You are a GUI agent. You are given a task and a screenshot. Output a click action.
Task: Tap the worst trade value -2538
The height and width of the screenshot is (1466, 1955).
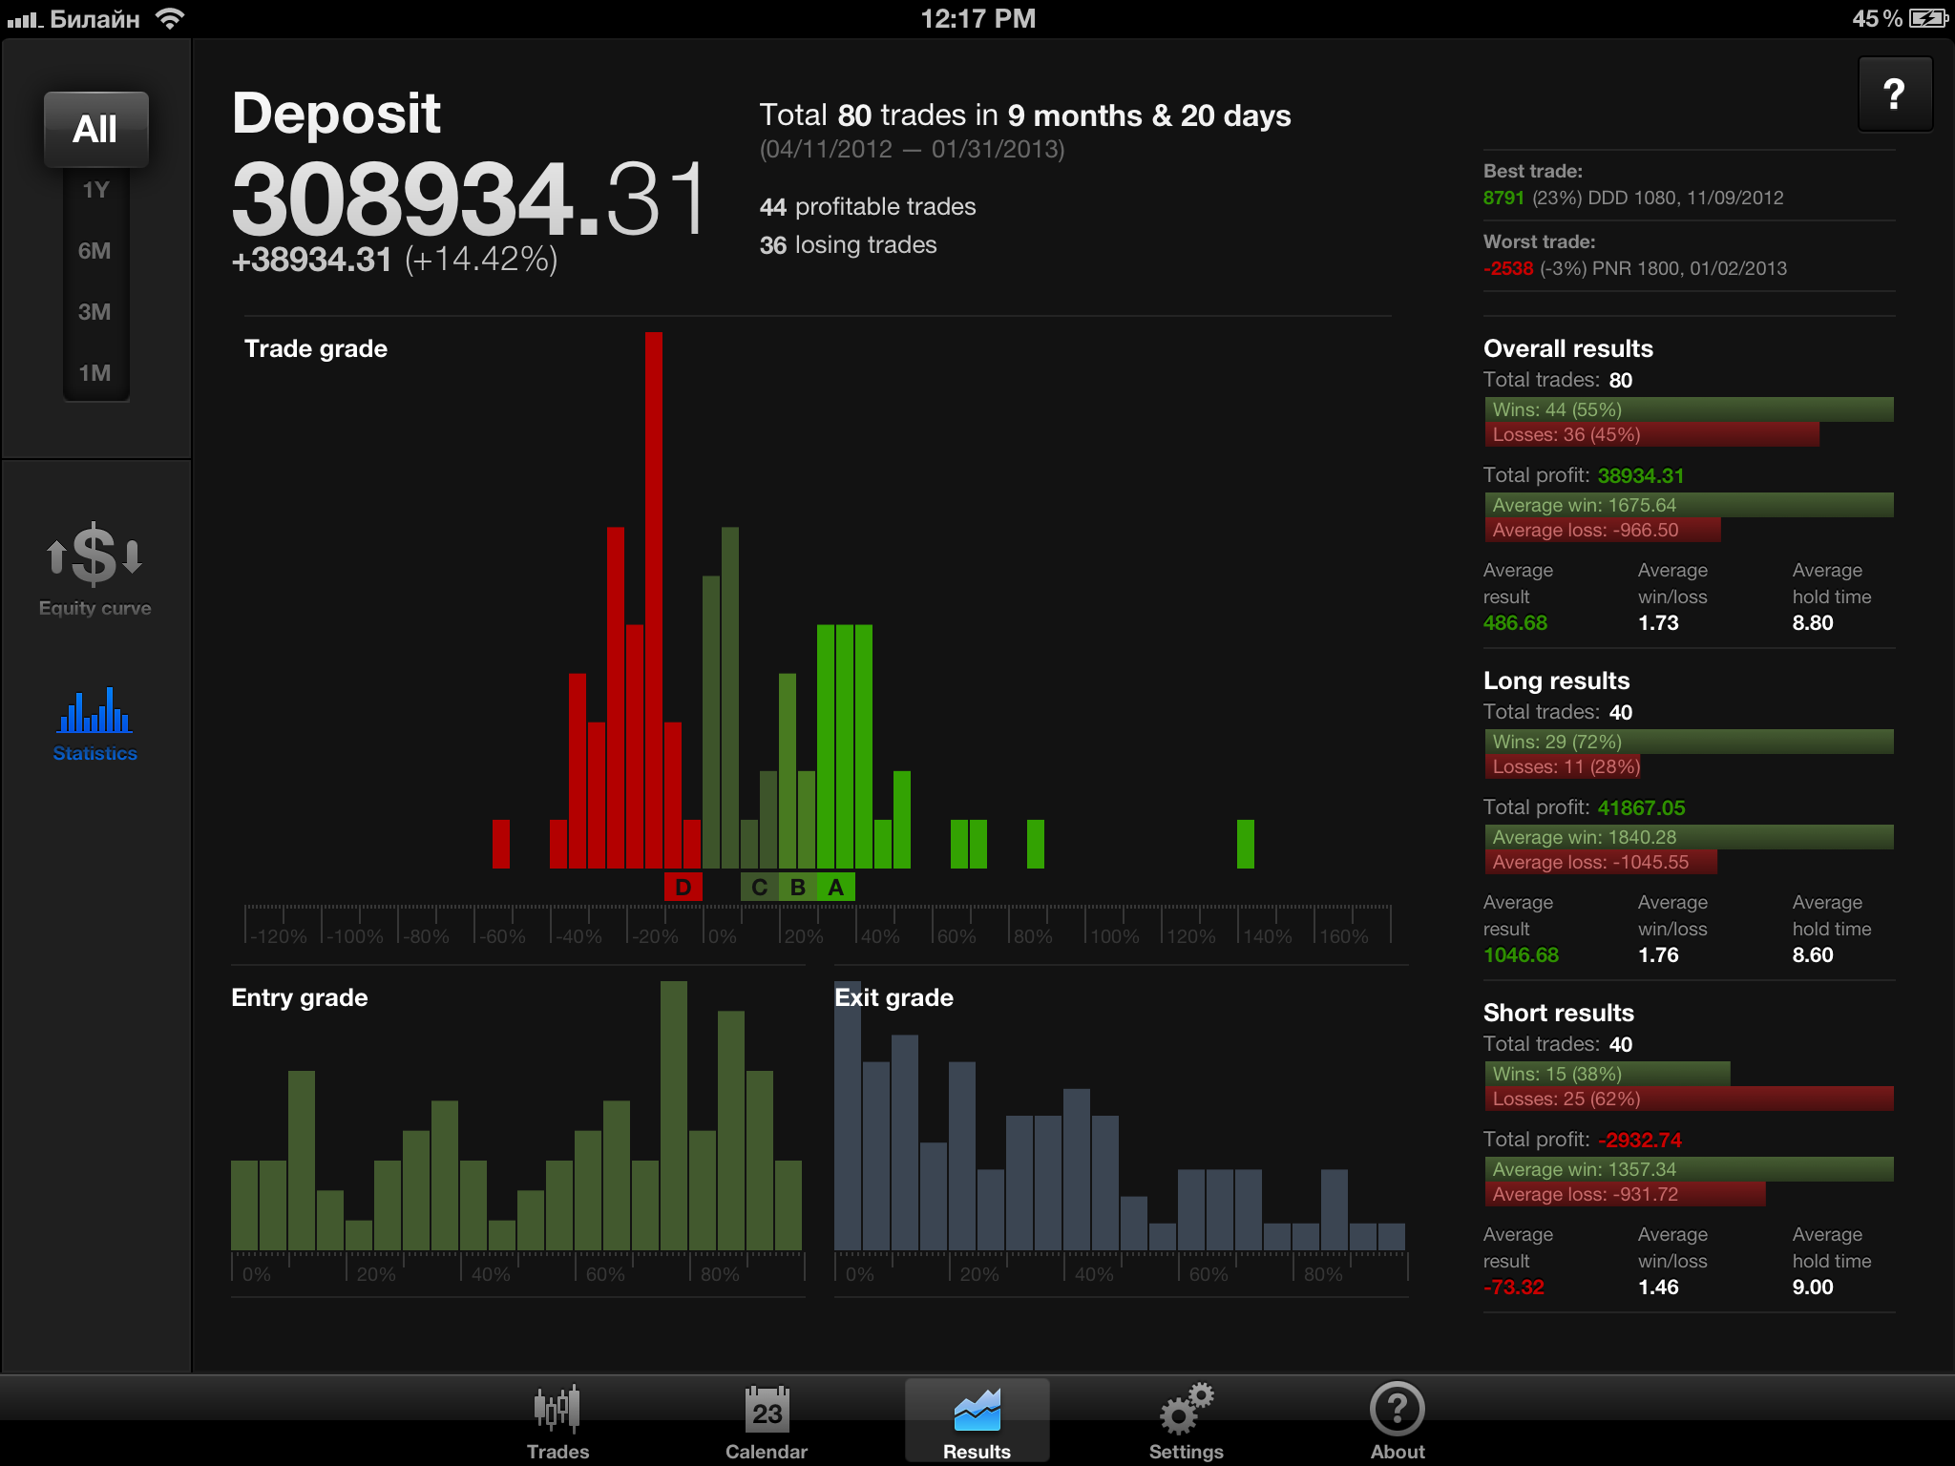pyautogui.click(x=1508, y=268)
